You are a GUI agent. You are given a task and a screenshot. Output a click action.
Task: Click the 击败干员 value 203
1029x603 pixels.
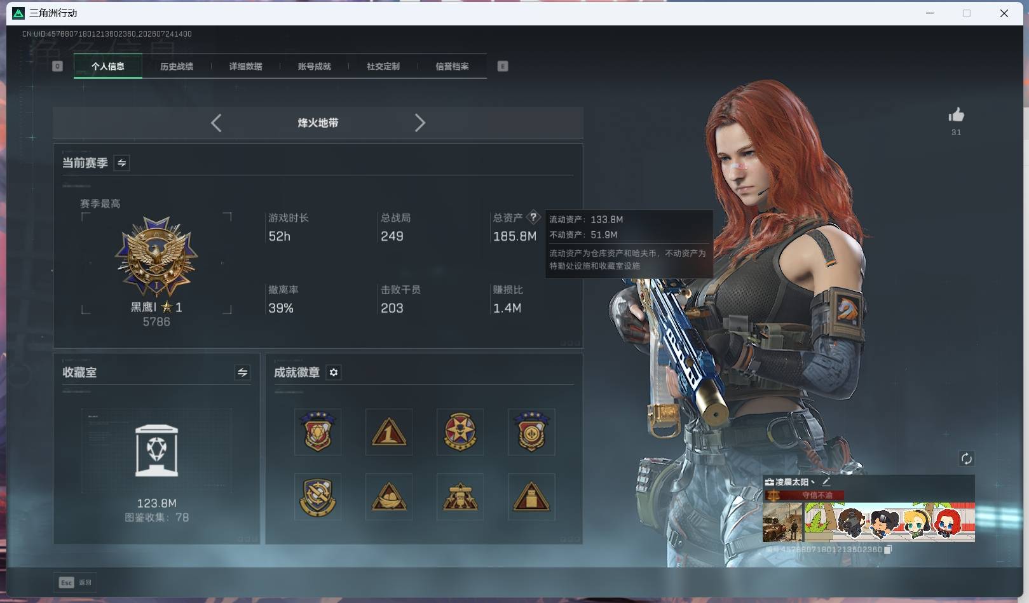[392, 308]
